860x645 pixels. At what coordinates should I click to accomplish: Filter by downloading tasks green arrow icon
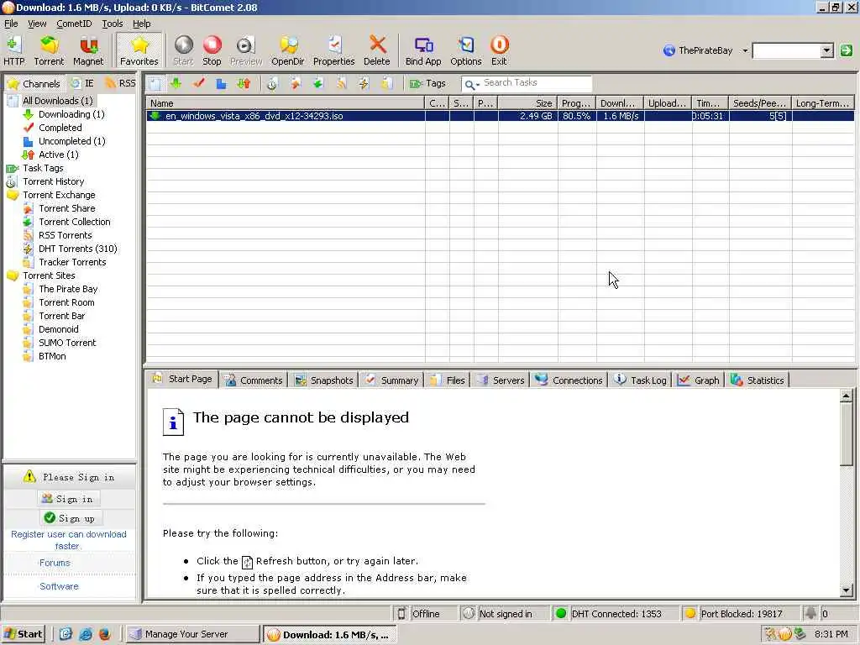tap(176, 83)
